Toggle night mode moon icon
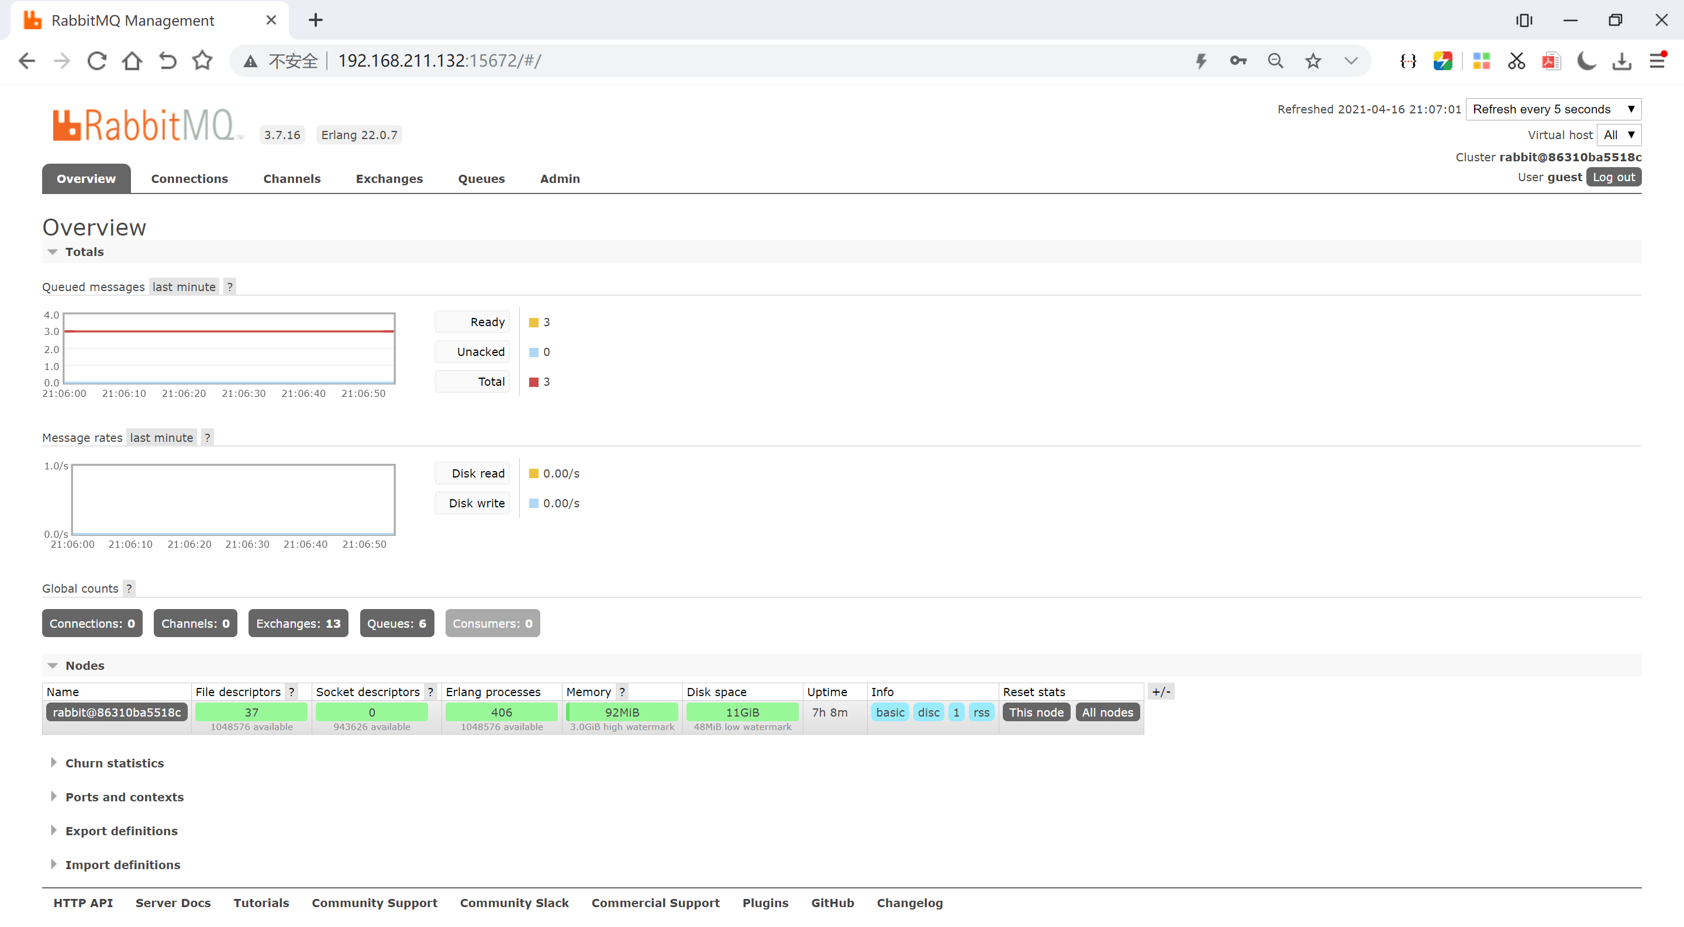The width and height of the screenshot is (1684, 927). point(1586,61)
